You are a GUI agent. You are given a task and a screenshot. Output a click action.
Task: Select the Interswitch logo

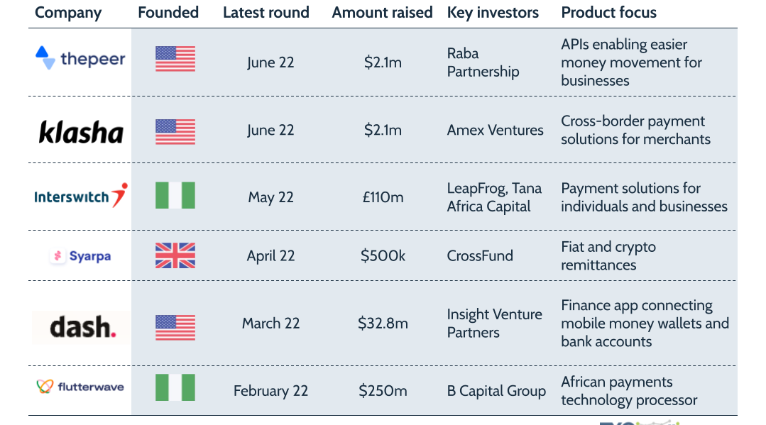81,196
